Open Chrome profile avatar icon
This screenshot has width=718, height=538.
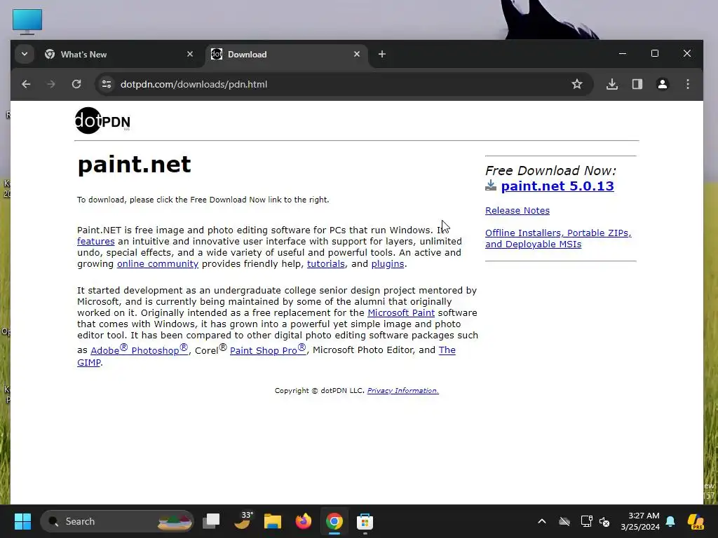(x=662, y=84)
